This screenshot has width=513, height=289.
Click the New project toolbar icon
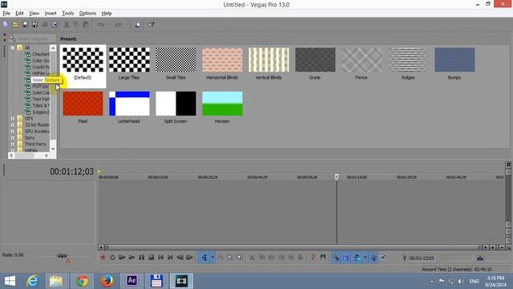coord(6,25)
